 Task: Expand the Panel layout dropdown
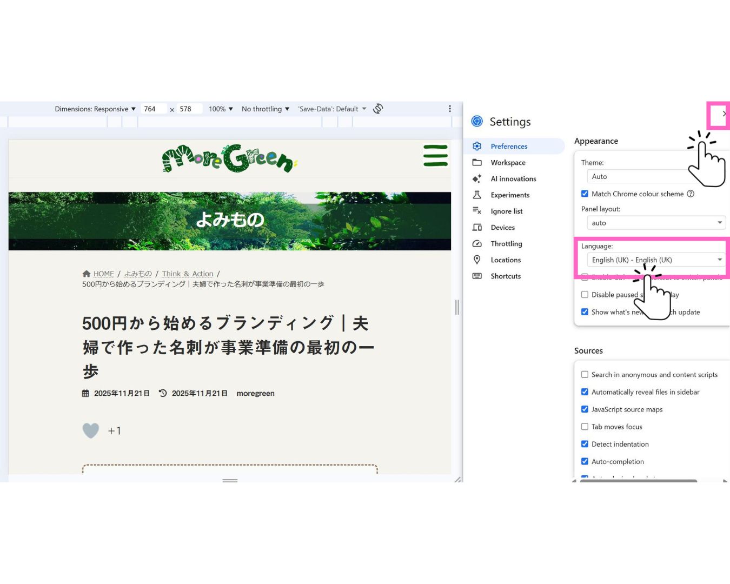[656, 223]
